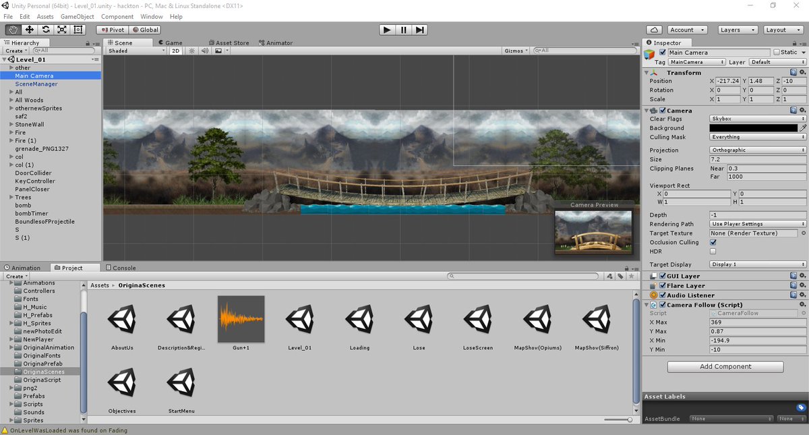
Task: Open Target Texture object picker
Action: point(803,233)
